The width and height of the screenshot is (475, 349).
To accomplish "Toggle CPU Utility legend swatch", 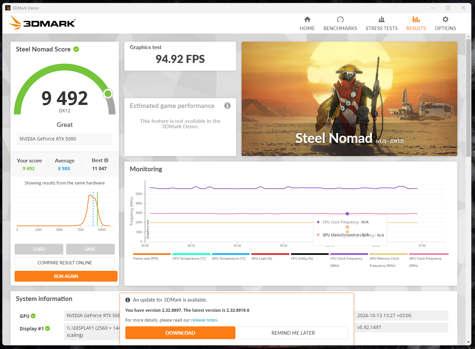I will click(x=310, y=254).
